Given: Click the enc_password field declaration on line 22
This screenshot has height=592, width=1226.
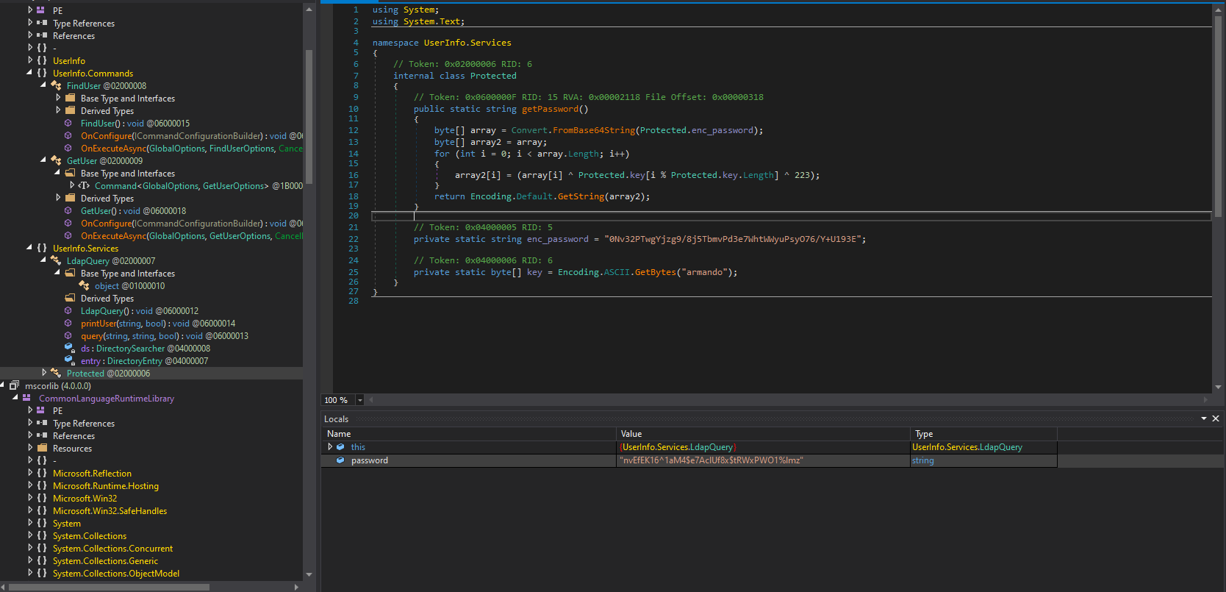Looking at the screenshot, I should pos(558,239).
